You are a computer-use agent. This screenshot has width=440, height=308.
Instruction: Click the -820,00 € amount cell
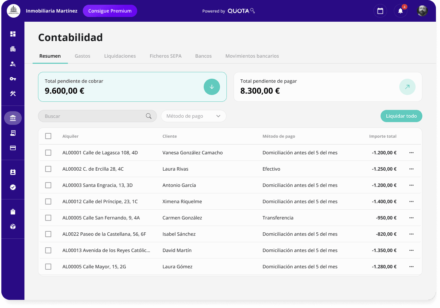point(386,234)
